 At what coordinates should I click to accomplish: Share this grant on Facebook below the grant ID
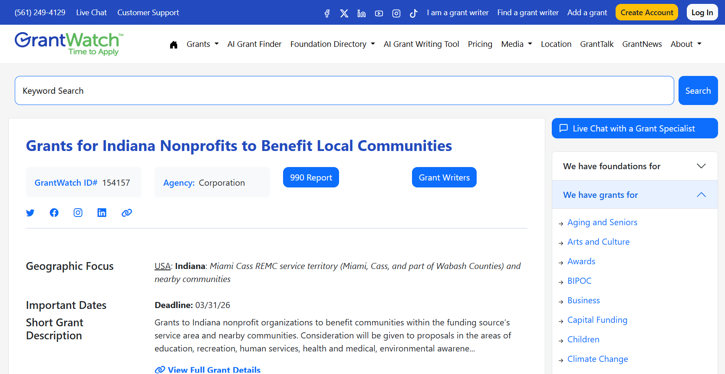[x=54, y=213]
